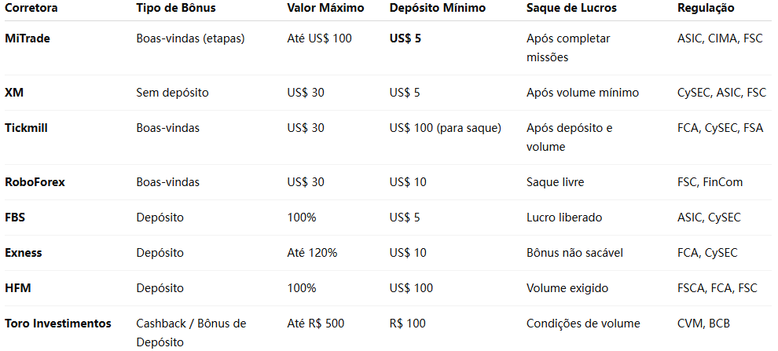Click the Regulação column header

pos(706,8)
